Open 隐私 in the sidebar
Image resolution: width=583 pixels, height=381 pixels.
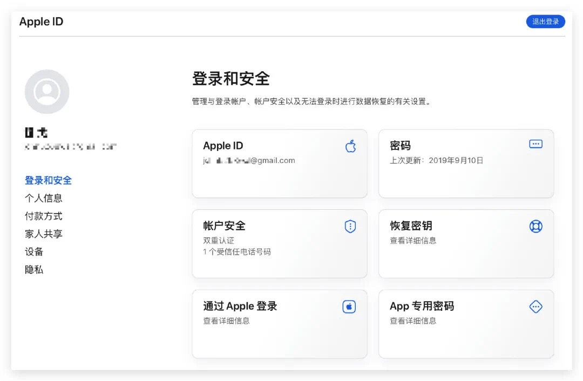34,269
